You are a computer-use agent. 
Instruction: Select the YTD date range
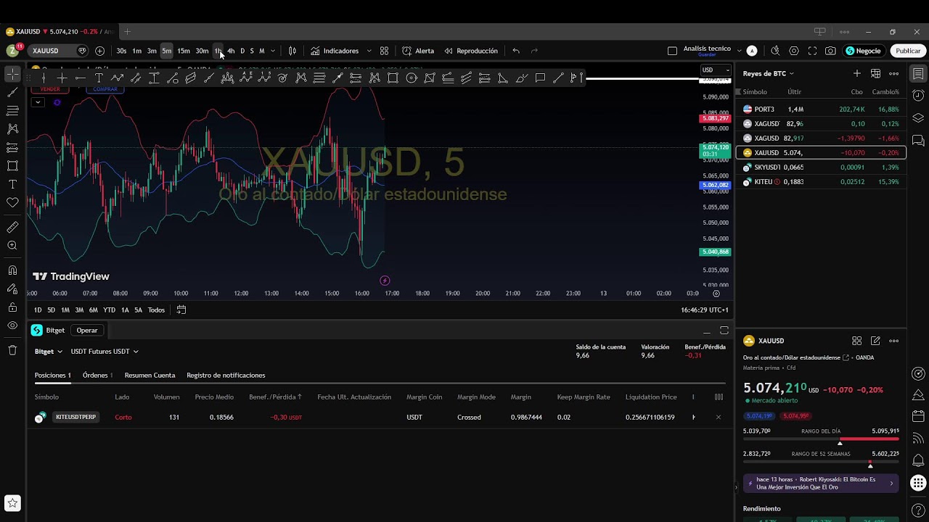(109, 310)
